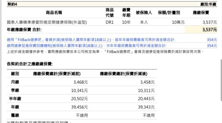This screenshot has width=222, height=123.
Task: Click the 354元 first-year discount amount
Action: coord(212,40)
